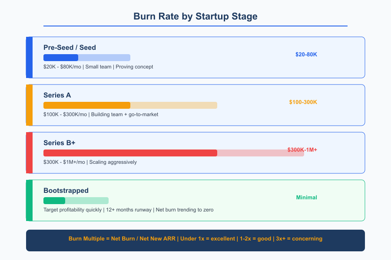Image resolution: width=391 pixels, height=260 pixels.
Task: Select the Pre-Seed / Seed card heading
Action: [x=70, y=48]
